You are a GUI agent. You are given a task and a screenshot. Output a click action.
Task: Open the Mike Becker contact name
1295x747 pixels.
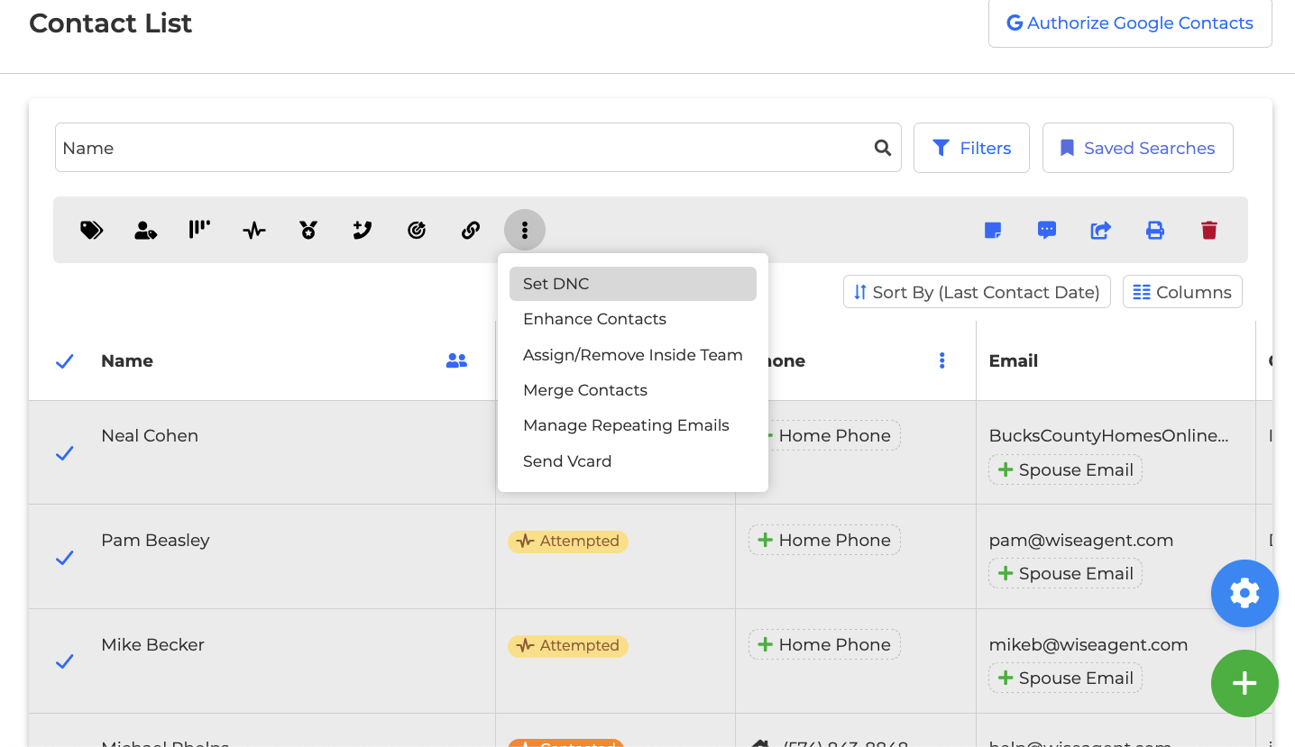(x=152, y=644)
